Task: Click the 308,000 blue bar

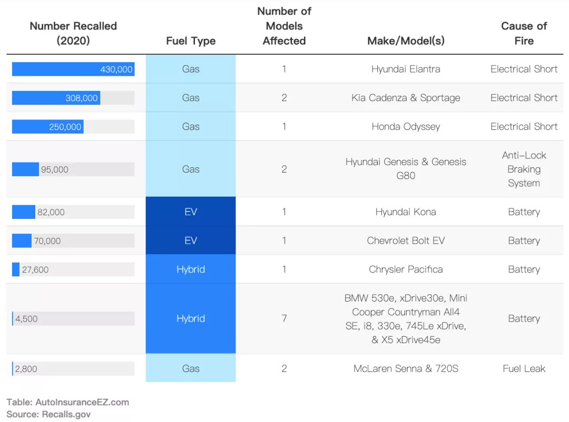Action: point(56,98)
